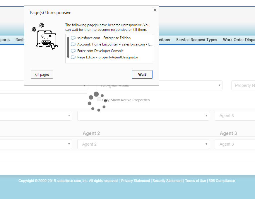Open the Privacy Statement link

tap(136, 181)
